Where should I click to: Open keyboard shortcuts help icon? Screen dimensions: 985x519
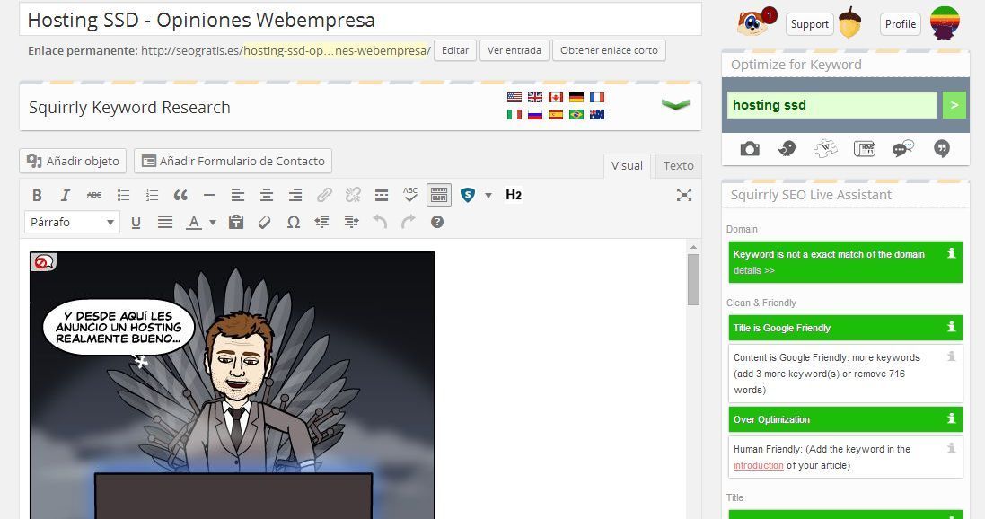(437, 222)
